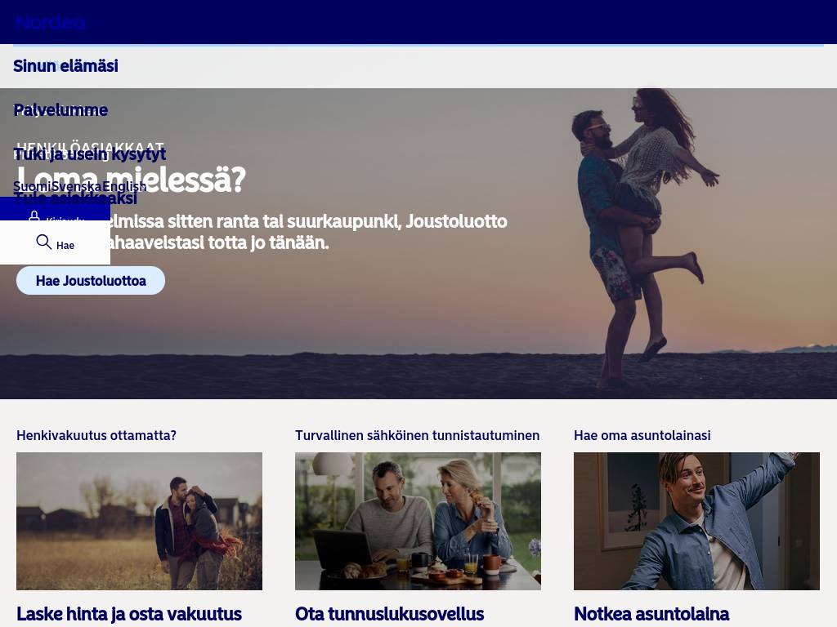Image resolution: width=837 pixels, height=627 pixels.
Task: Open the couple in field thumbnail
Action: tap(139, 521)
